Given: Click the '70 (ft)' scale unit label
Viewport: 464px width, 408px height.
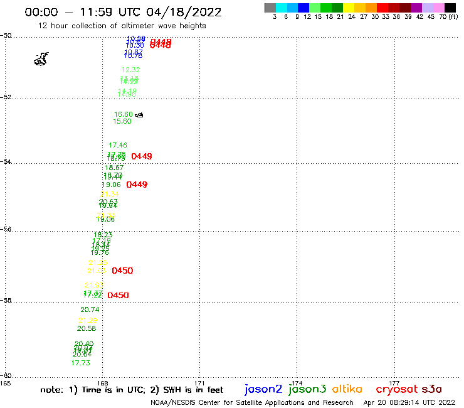Looking at the screenshot, I should (448, 16).
